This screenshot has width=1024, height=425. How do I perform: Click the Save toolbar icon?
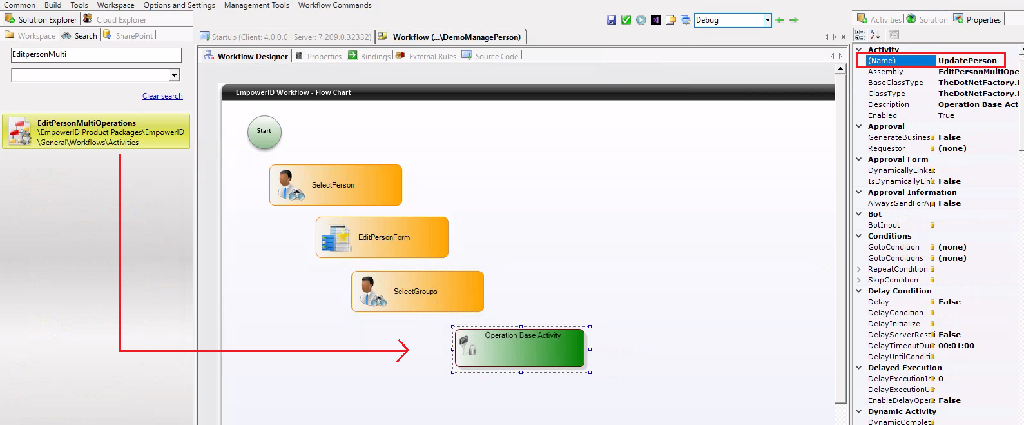point(611,20)
